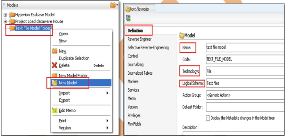Open the Selective Reverse-Engineering section
This screenshot has width=285, height=136.
pyautogui.click(x=148, y=48)
